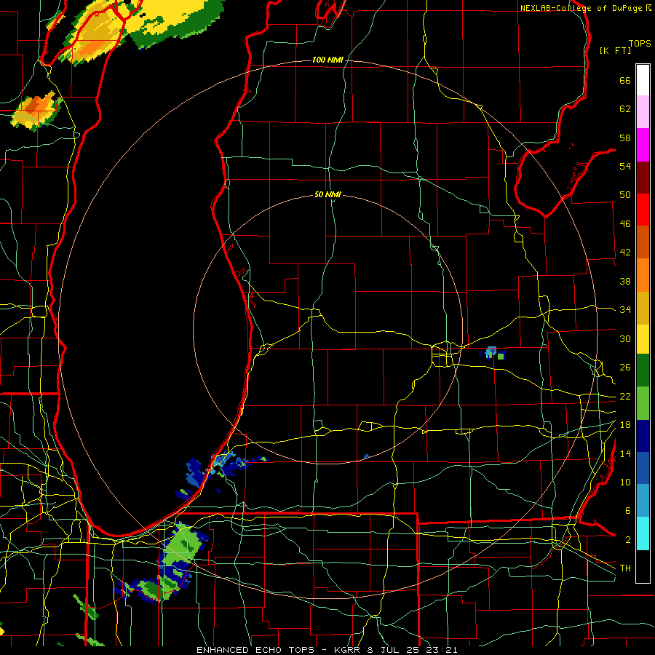This screenshot has height=655, width=655.
Task: Click the "58" legend value
Action: pos(625,138)
